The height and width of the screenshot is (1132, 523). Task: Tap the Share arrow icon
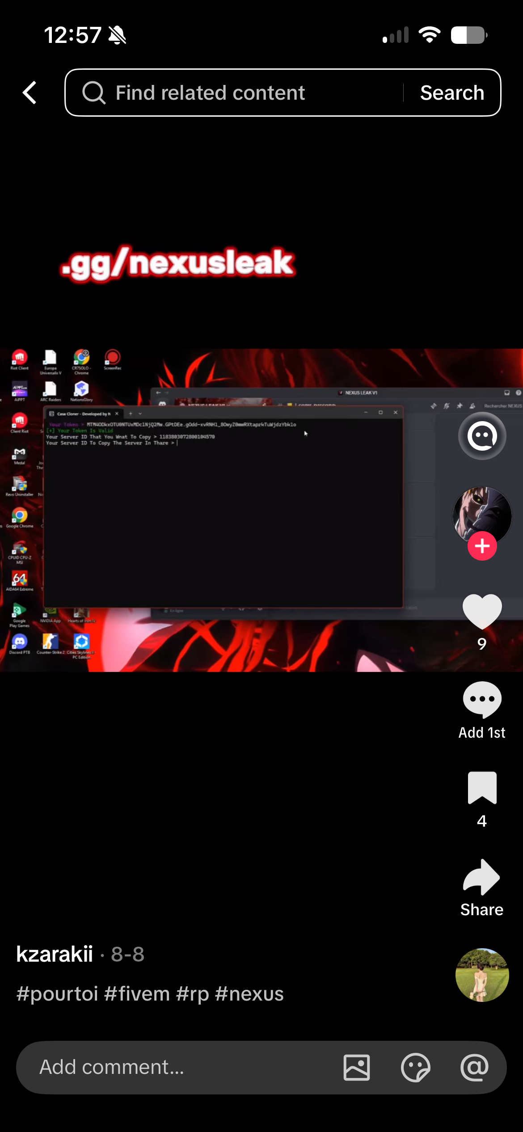tap(482, 877)
